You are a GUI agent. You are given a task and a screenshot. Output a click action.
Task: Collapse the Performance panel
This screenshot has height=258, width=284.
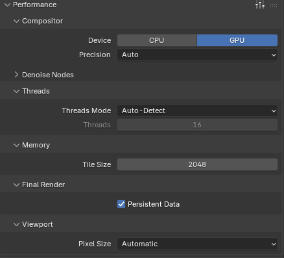click(x=8, y=5)
